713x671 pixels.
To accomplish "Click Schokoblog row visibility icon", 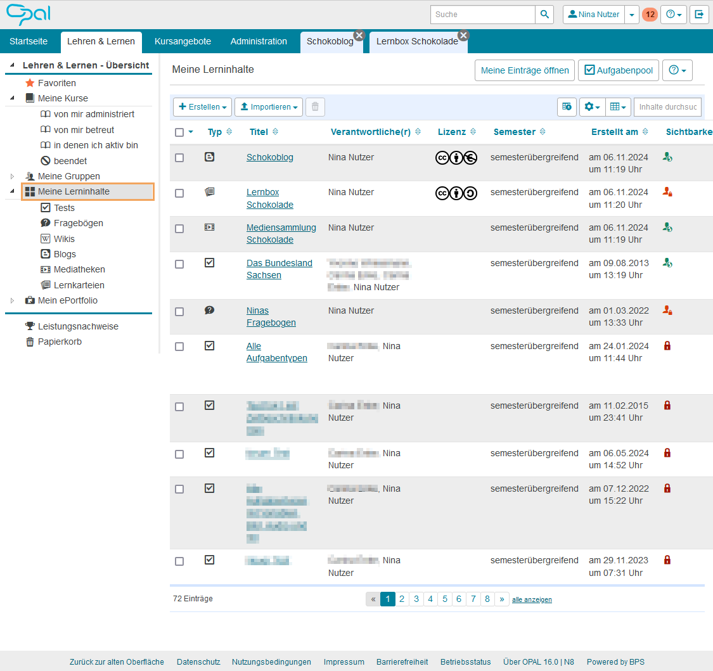I will [667, 157].
